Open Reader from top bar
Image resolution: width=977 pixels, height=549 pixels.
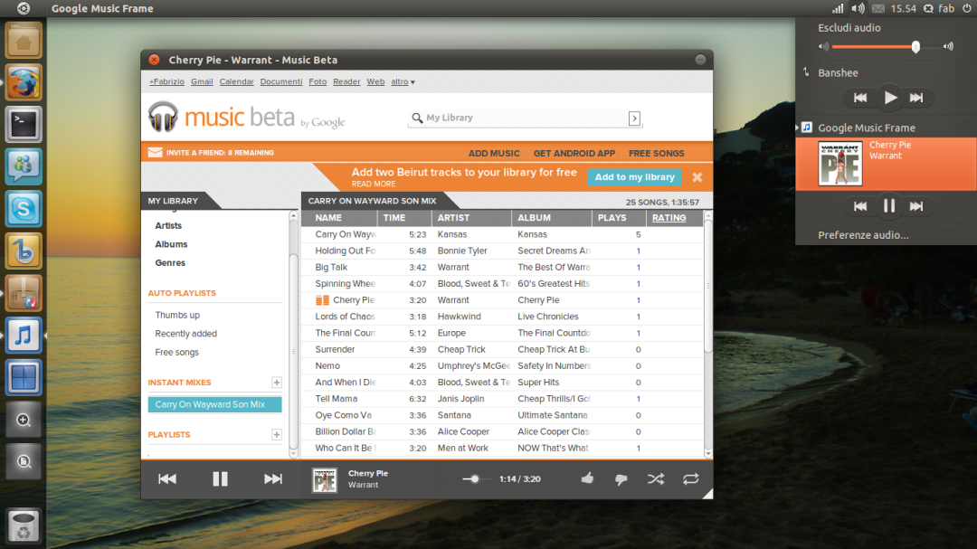pos(346,81)
